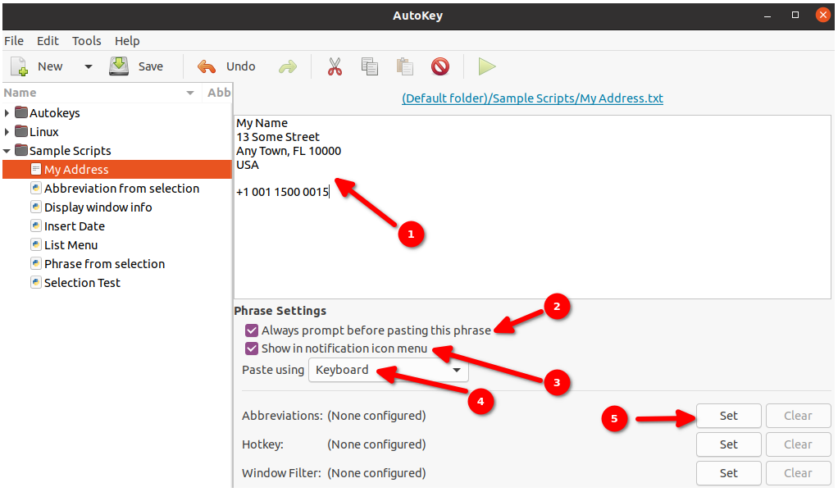Click inside the phrase text editor
This screenshot has height=492, width=838.
pos(532,207)
